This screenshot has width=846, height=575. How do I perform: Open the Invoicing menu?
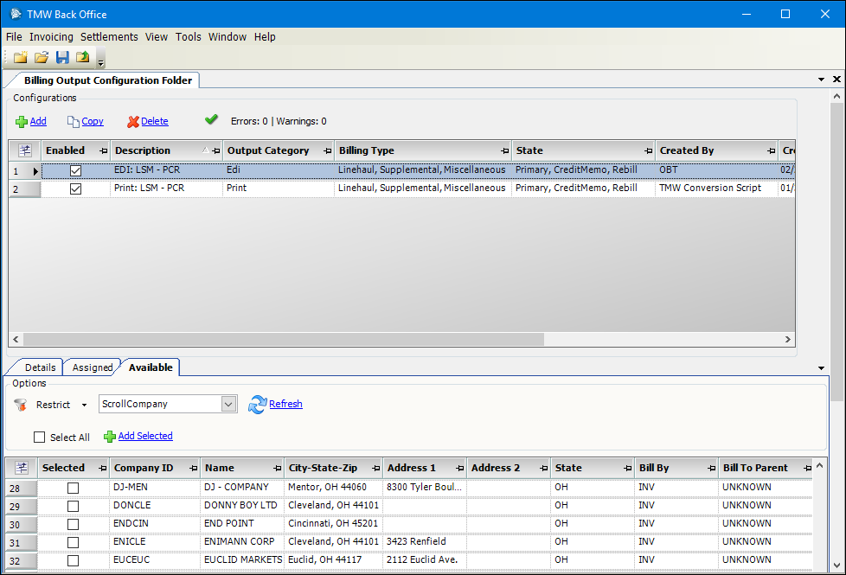coord(51,37)
